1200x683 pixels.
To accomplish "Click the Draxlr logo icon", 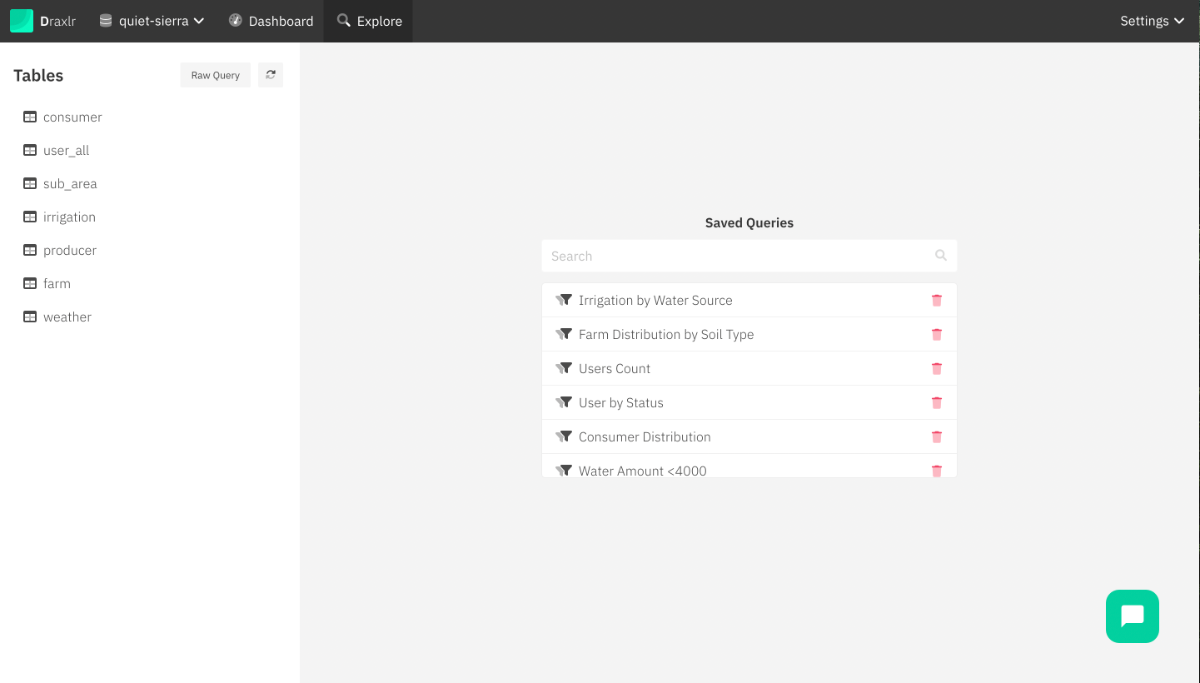I will click(x=22, y=21).
